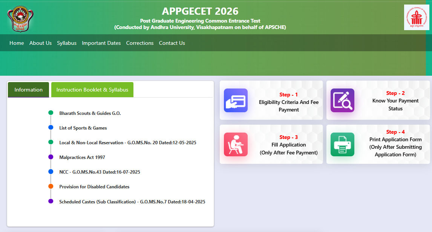
Task: Open Bharath Scouts & Guides G.O. link
Action: tap(90, 113)
